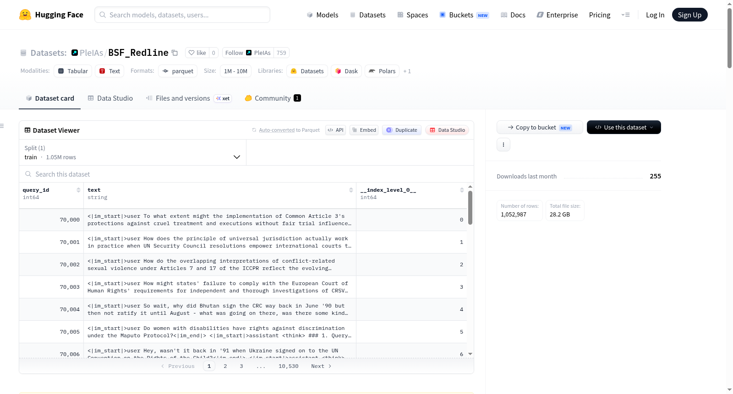Switch to the Data Studio tab

pos(110,98)
